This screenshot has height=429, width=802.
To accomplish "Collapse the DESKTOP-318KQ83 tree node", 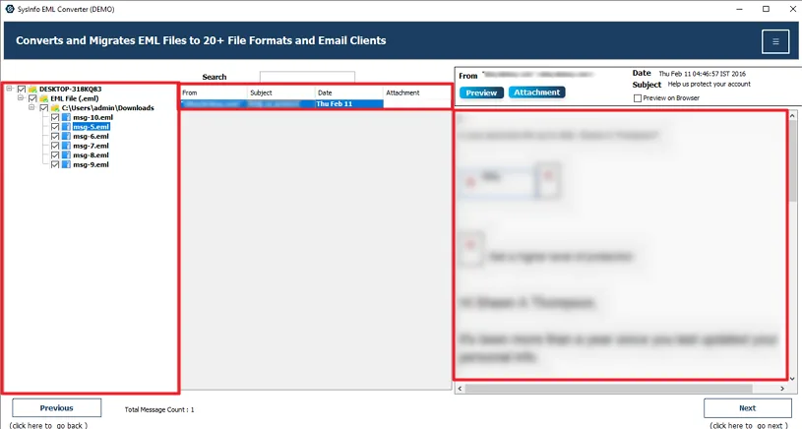I will coord(9,89).
